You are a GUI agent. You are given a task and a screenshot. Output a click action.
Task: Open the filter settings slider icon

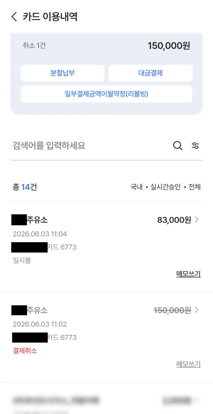coord(195,146)
